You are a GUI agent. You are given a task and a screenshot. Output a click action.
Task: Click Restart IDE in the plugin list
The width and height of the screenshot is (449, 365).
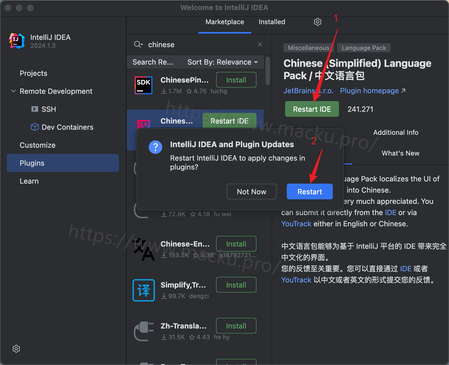230,121
